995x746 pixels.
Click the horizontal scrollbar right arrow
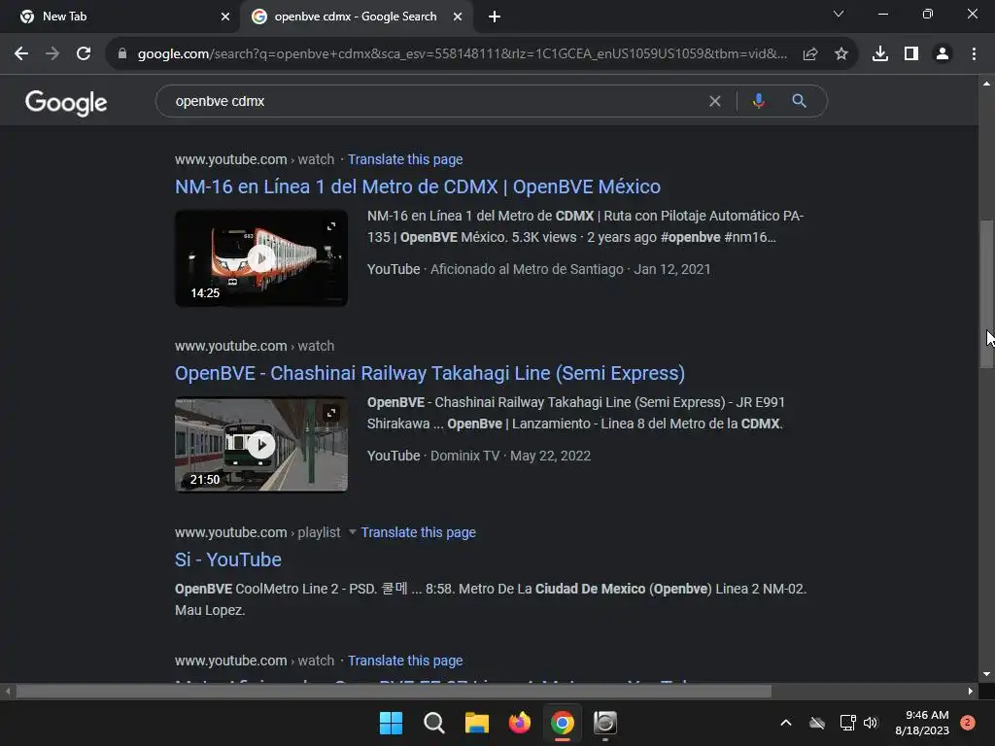(971, 692)
